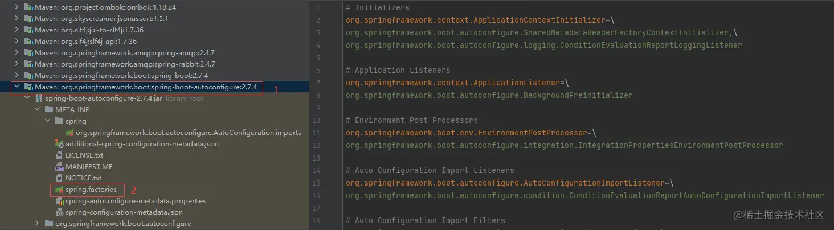Viewport: 834px width, 230px height.
Task: Click the library icon beside spring-amqp:2.4.7
Action: [28, 53]
